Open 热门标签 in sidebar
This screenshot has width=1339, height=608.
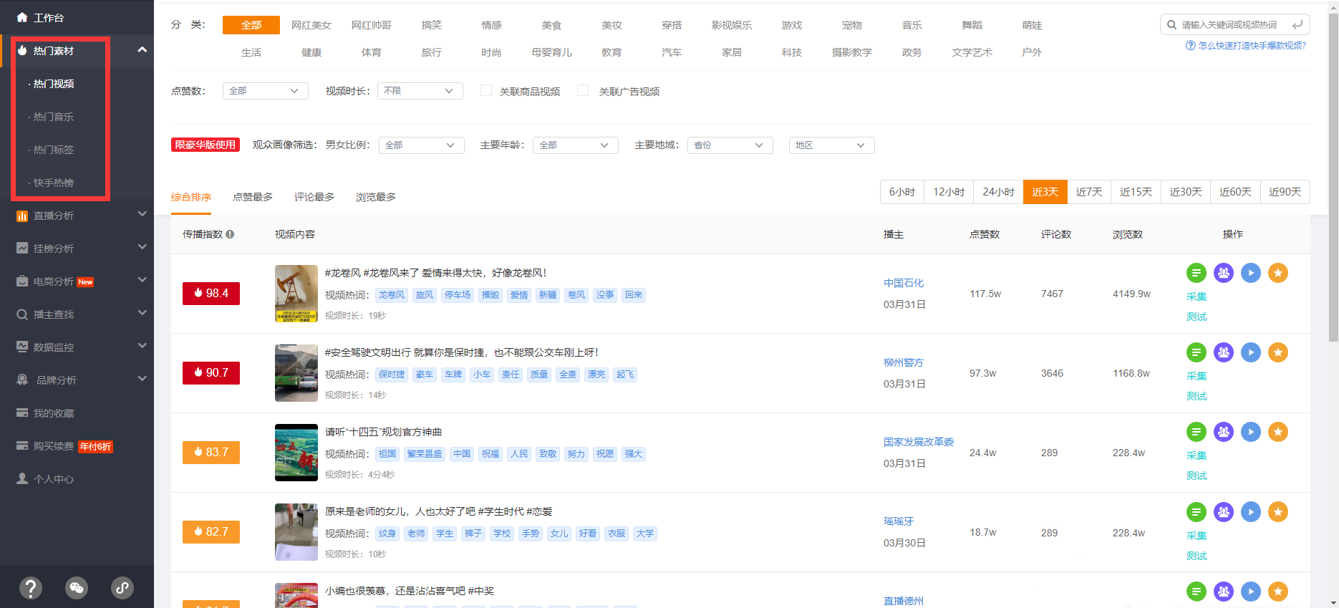coord(54,150)
